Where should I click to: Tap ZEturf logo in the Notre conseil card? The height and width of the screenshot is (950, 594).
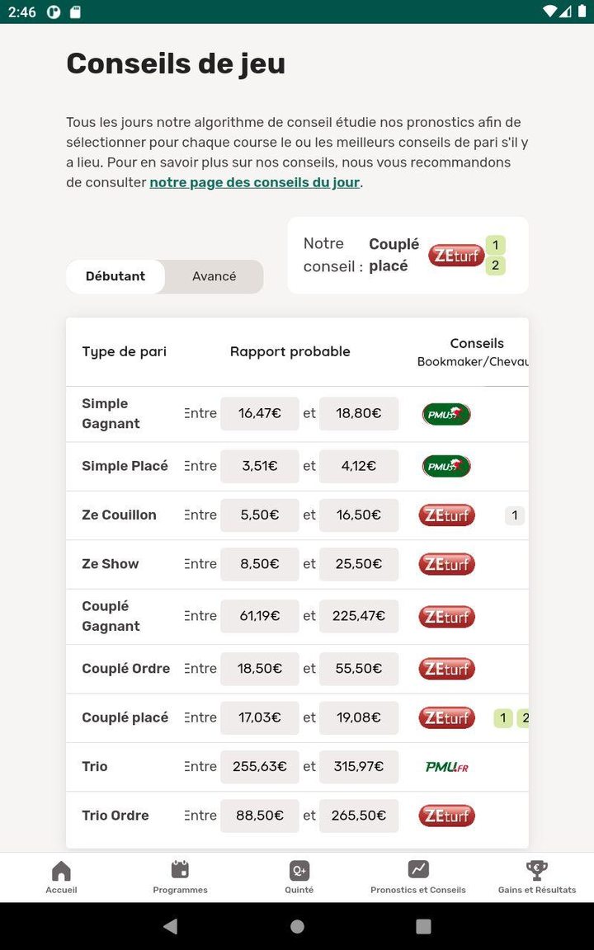pos(455,256)
